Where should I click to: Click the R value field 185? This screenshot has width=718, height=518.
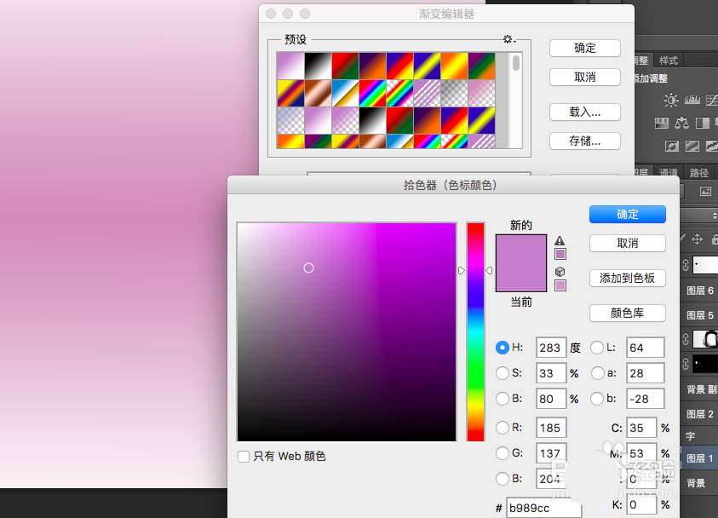click(551, 428)
